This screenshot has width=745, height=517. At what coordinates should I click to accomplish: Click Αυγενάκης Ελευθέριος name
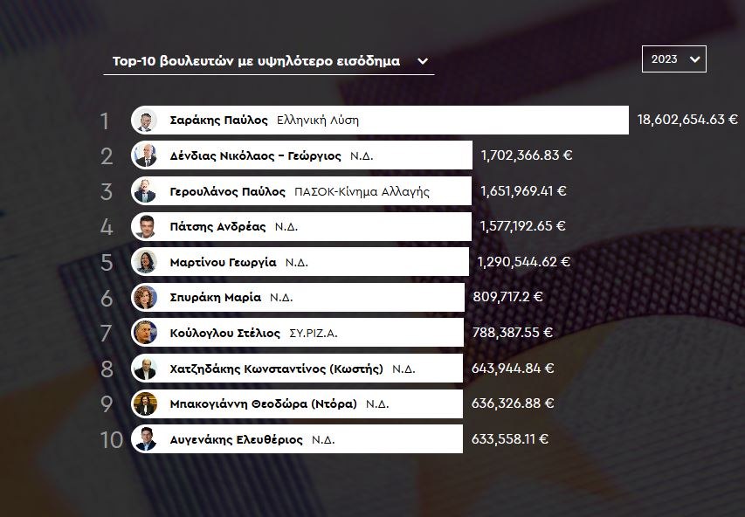(x=236, y=439)
